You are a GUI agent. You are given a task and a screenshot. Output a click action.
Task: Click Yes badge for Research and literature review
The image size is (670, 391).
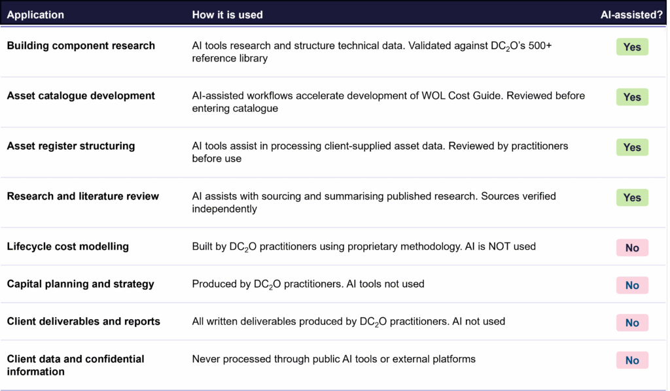(632, 197)
